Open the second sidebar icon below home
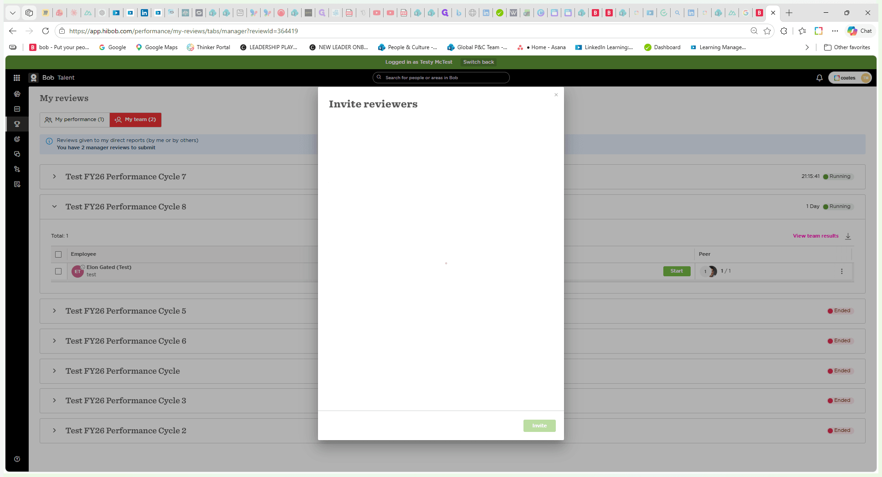882x477 pixels. (x=17, y=109)
